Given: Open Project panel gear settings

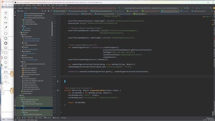Looking at the screenshot, I should tap(48, 11).
